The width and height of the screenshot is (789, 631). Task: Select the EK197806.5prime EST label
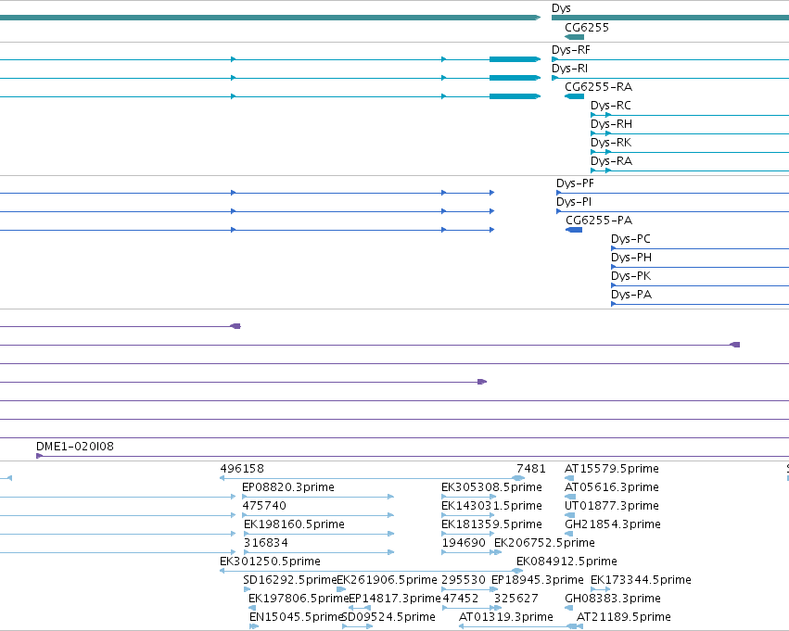tap(299, 599)
